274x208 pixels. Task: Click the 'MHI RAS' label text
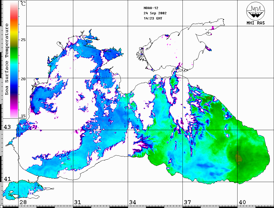256,23
